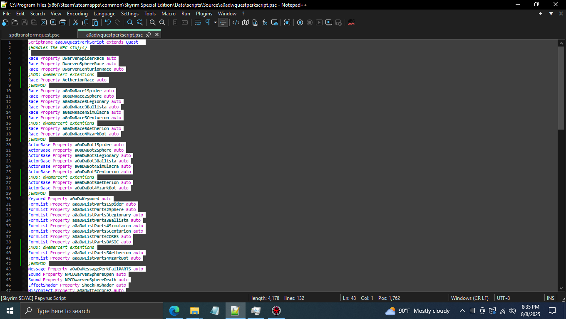566x319 pixels.
Task: Open the Encoding menu
Action: (77, 14)
